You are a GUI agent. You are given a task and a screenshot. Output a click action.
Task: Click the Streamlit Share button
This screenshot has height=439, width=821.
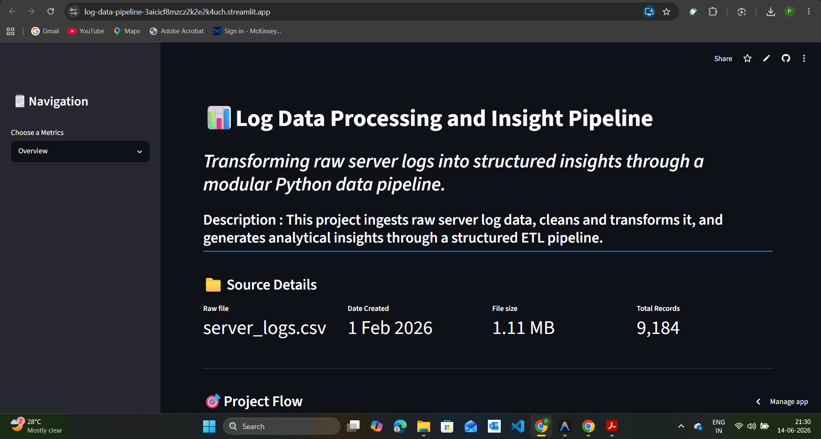coord(723,59)
